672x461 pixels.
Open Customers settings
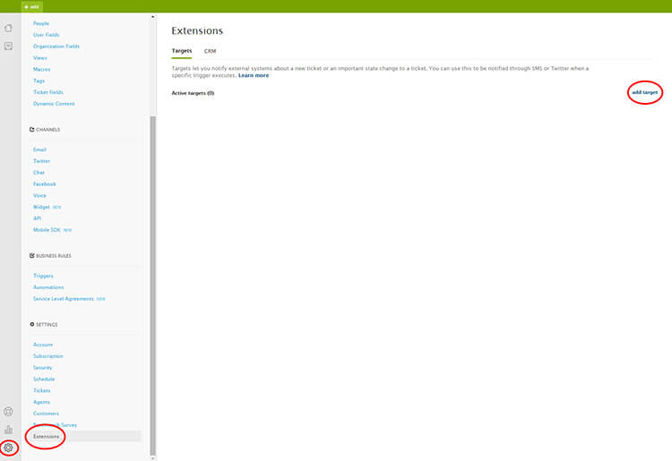coord(46,414)
